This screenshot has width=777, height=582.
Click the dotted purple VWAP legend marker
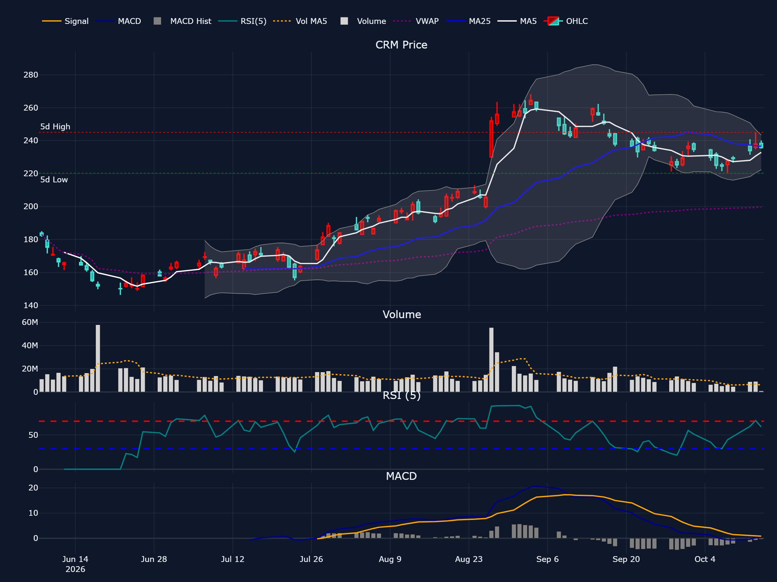coord(402,21)
